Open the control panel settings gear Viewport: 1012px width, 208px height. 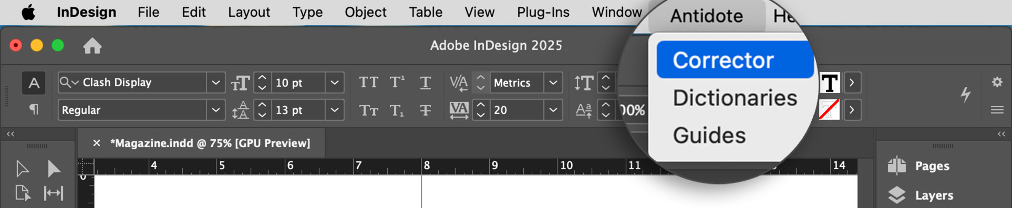[x=997, y=82]
